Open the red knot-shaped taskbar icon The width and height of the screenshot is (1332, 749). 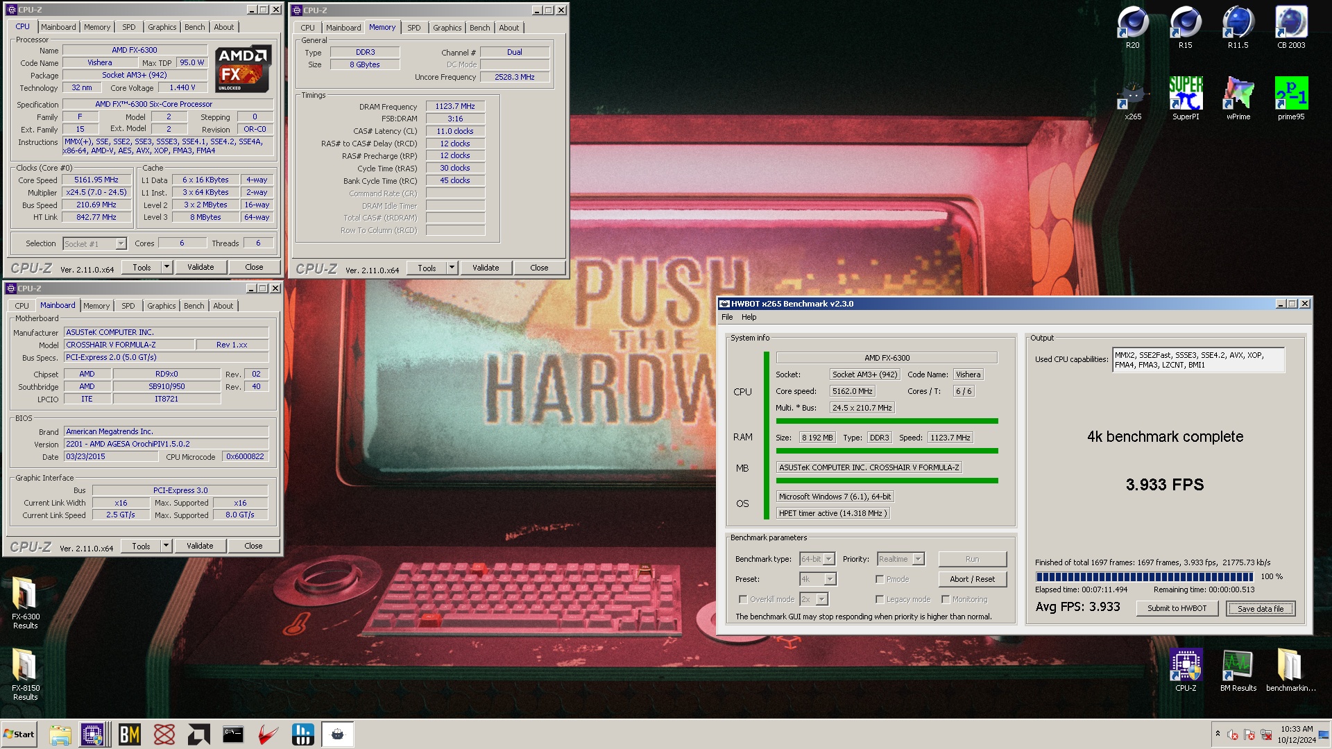click(x=164, y=734)
